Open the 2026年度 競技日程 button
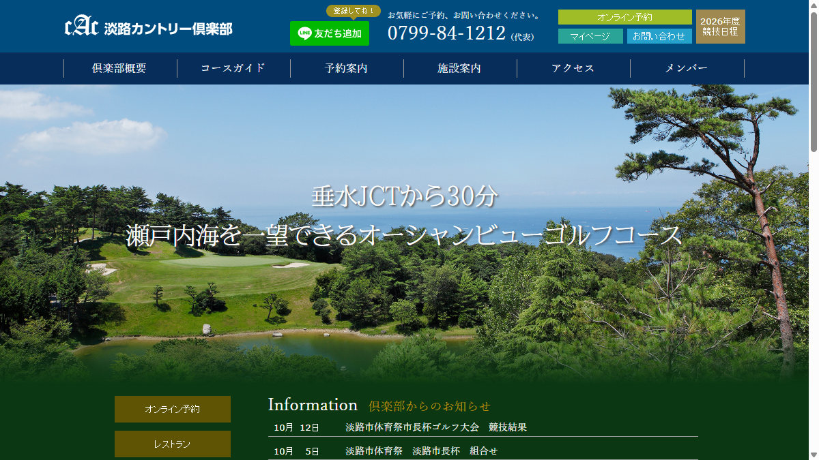This screenshot has height=460, width=819. (x=720, y=27)
